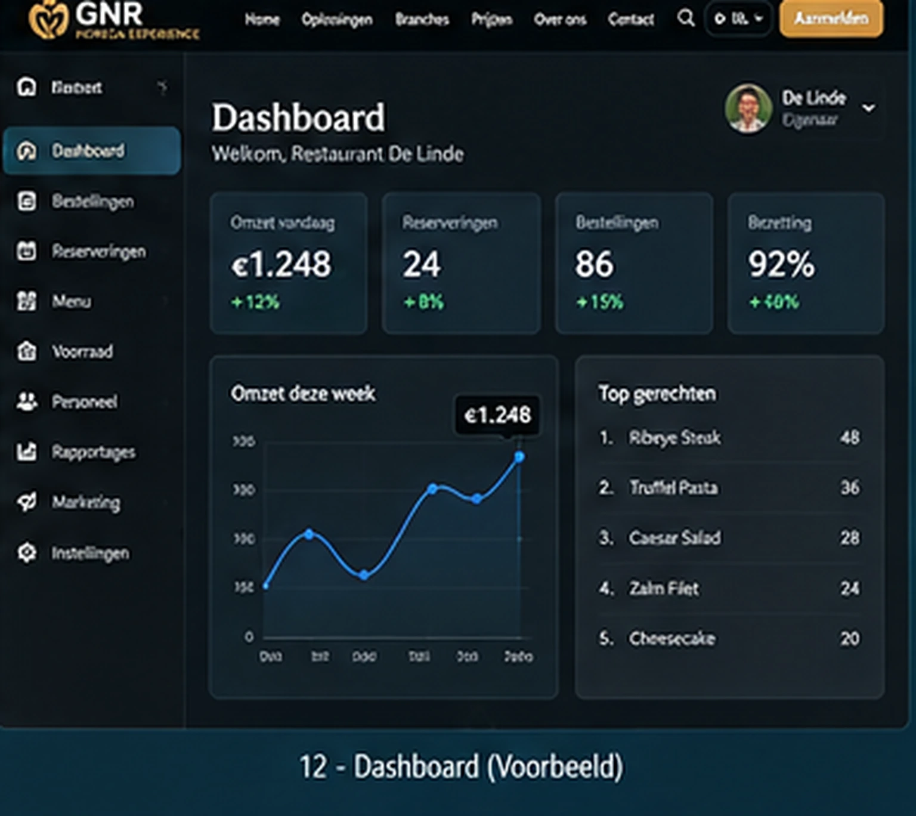916x816 pixels.
Task: Click the De Linde profile avatar
Action: 748,108
